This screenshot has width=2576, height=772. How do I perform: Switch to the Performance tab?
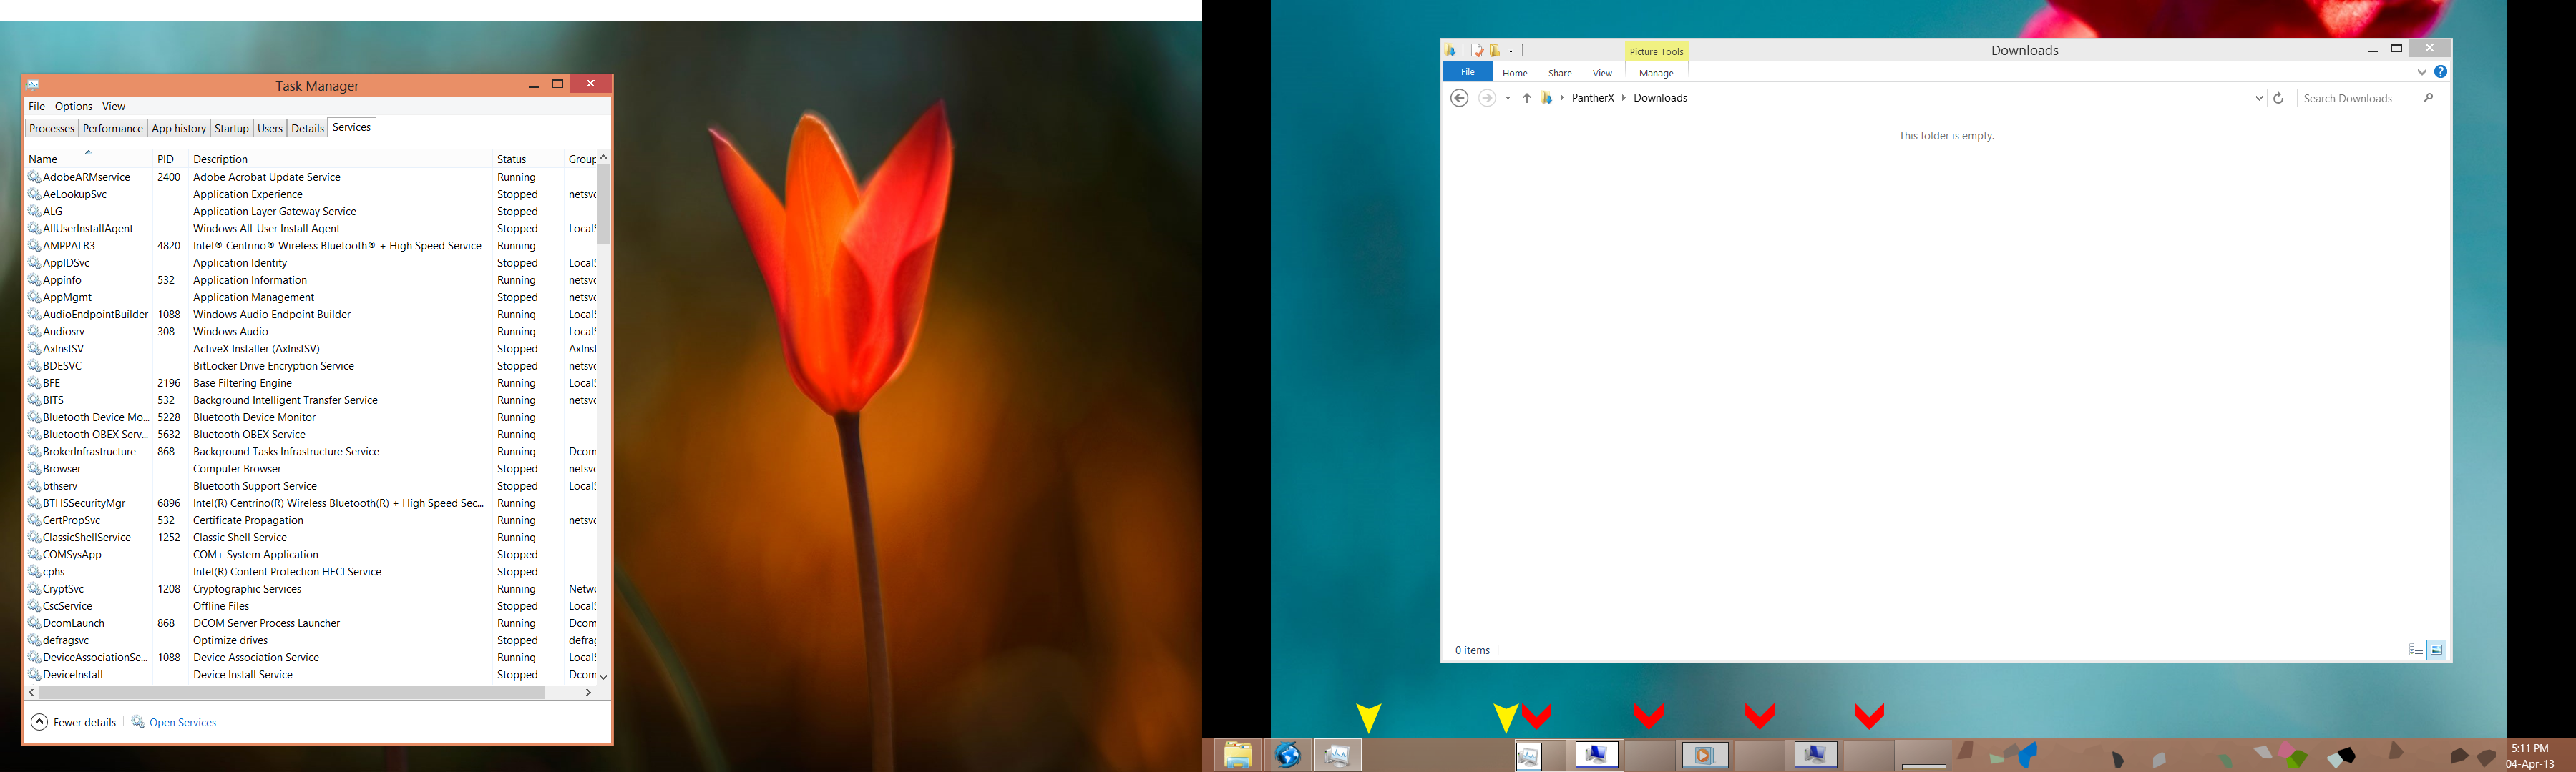click(112, 128)
